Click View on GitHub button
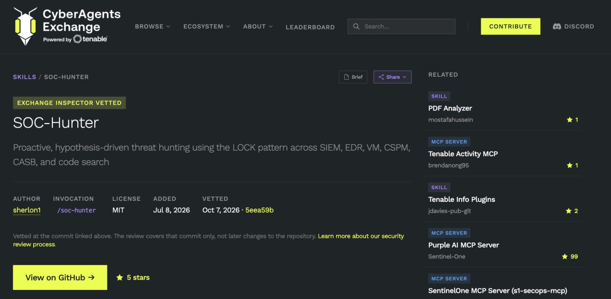 coord(60,277)
